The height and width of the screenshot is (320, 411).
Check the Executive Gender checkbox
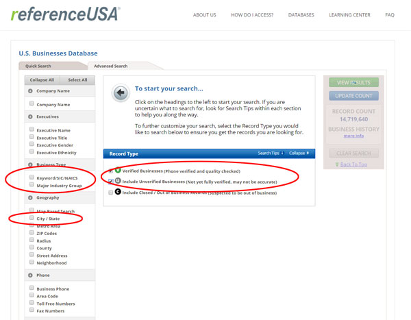[32, 144]
